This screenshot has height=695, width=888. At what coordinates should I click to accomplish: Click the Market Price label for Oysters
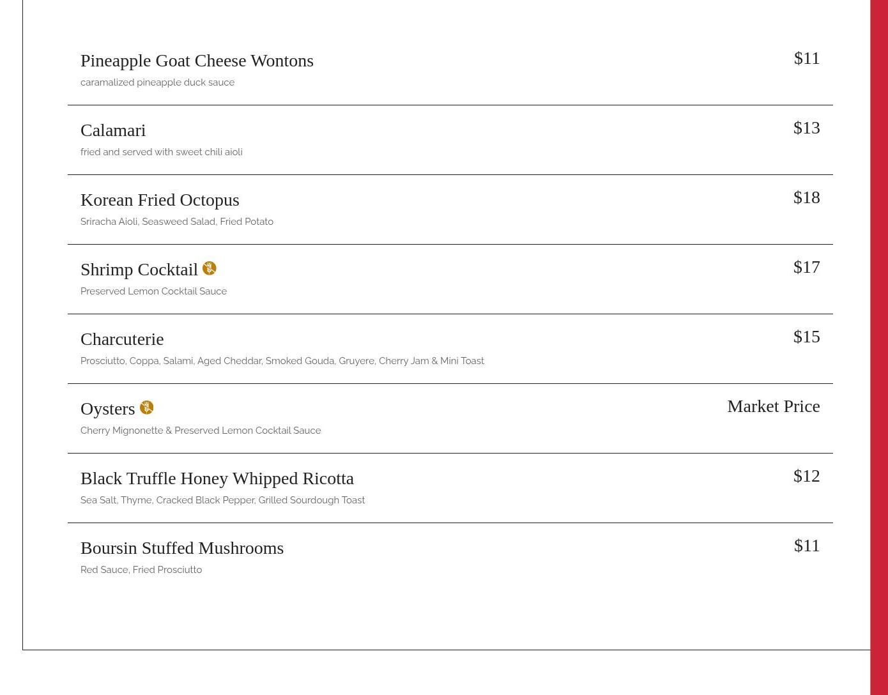pos(773,406)
